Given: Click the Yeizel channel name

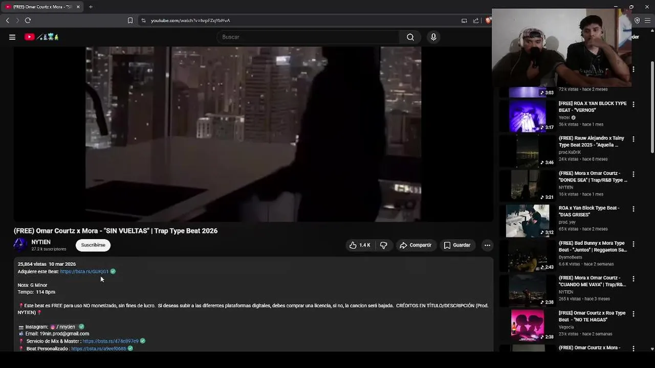Looking at the screenshot, I should (x=564, y=118).
